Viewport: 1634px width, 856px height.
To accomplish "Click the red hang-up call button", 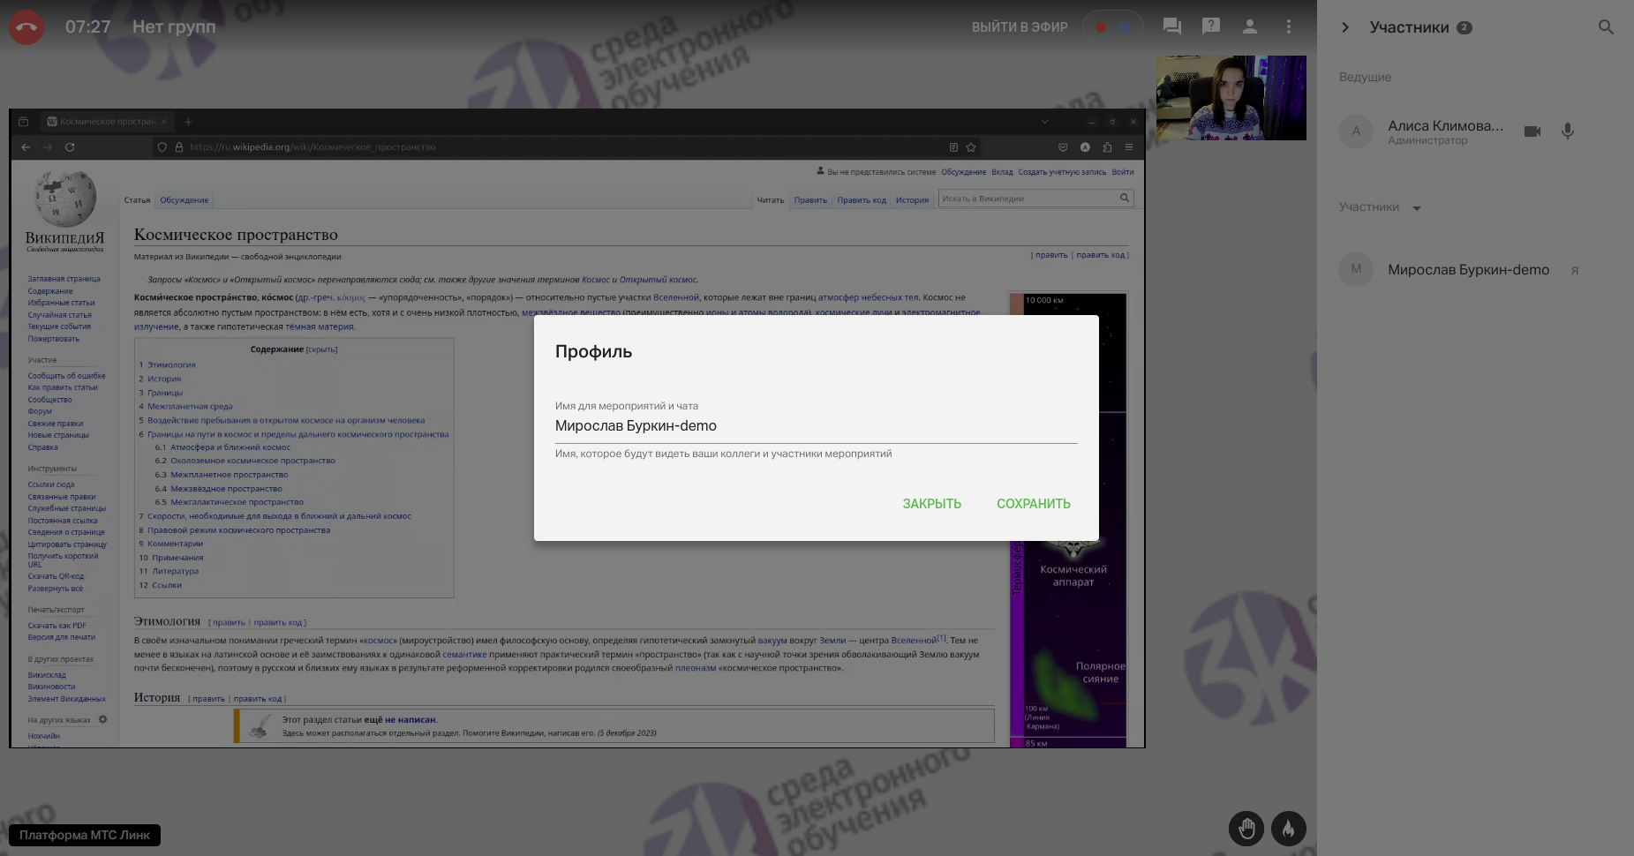I will tap(26, 27).
